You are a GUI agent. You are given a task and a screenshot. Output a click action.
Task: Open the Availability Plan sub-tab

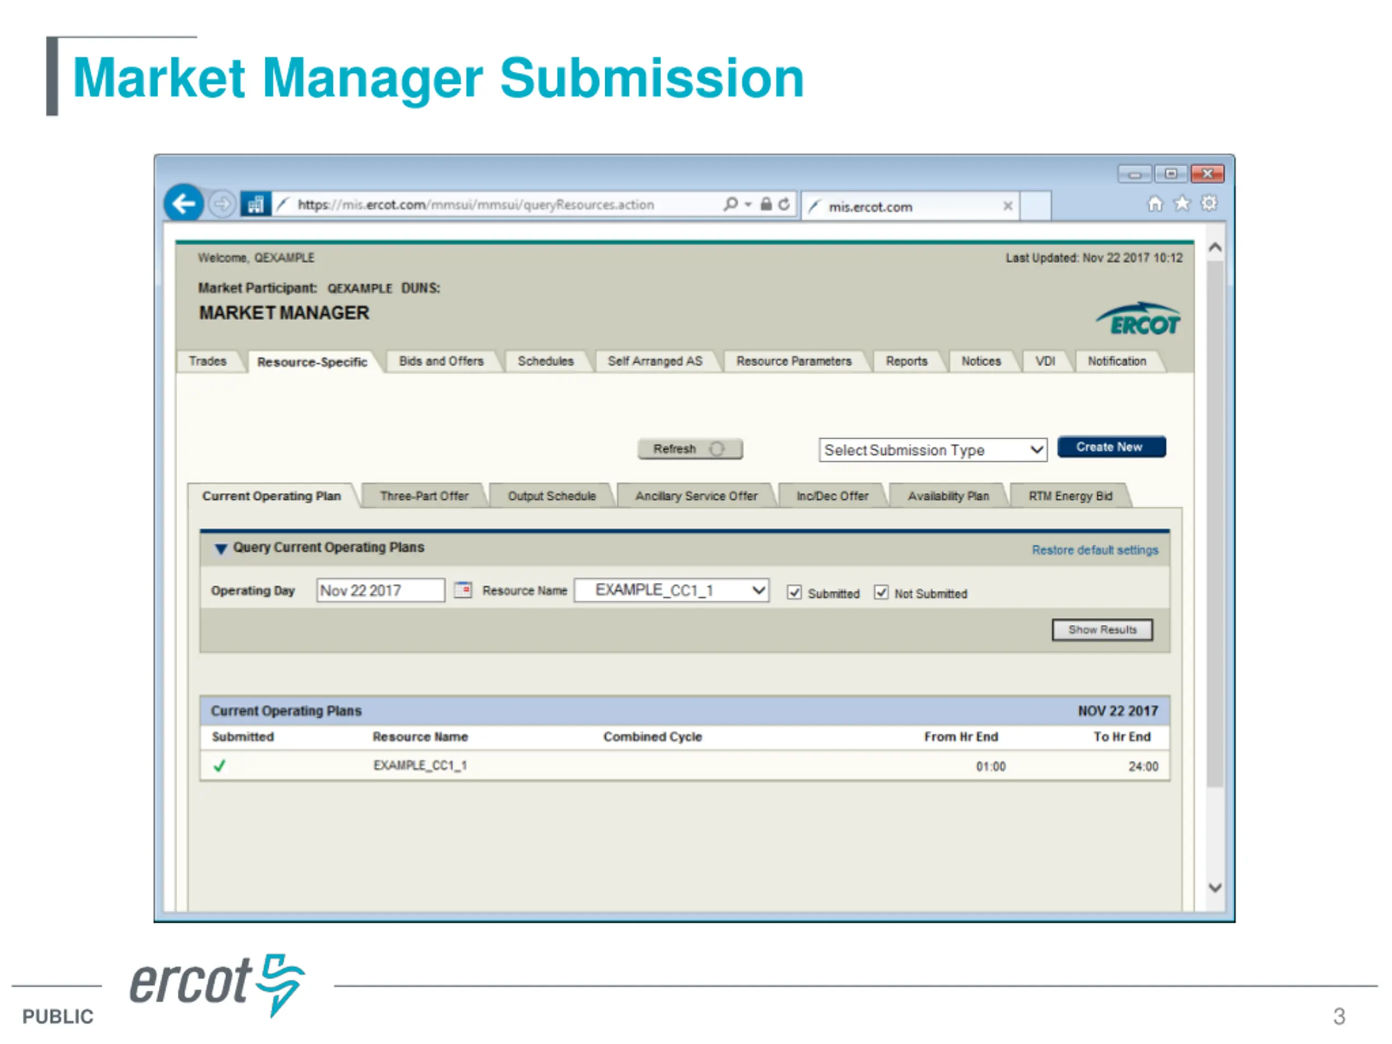pyautogui.click(x=948, y=496)
